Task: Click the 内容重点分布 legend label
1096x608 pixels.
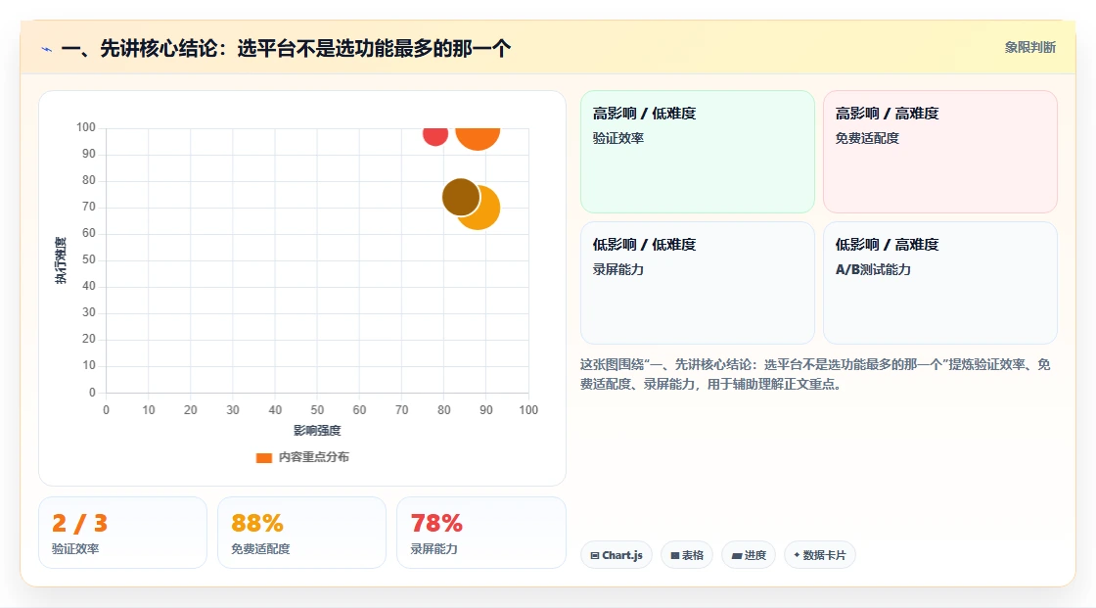Action: coord(313,457)
